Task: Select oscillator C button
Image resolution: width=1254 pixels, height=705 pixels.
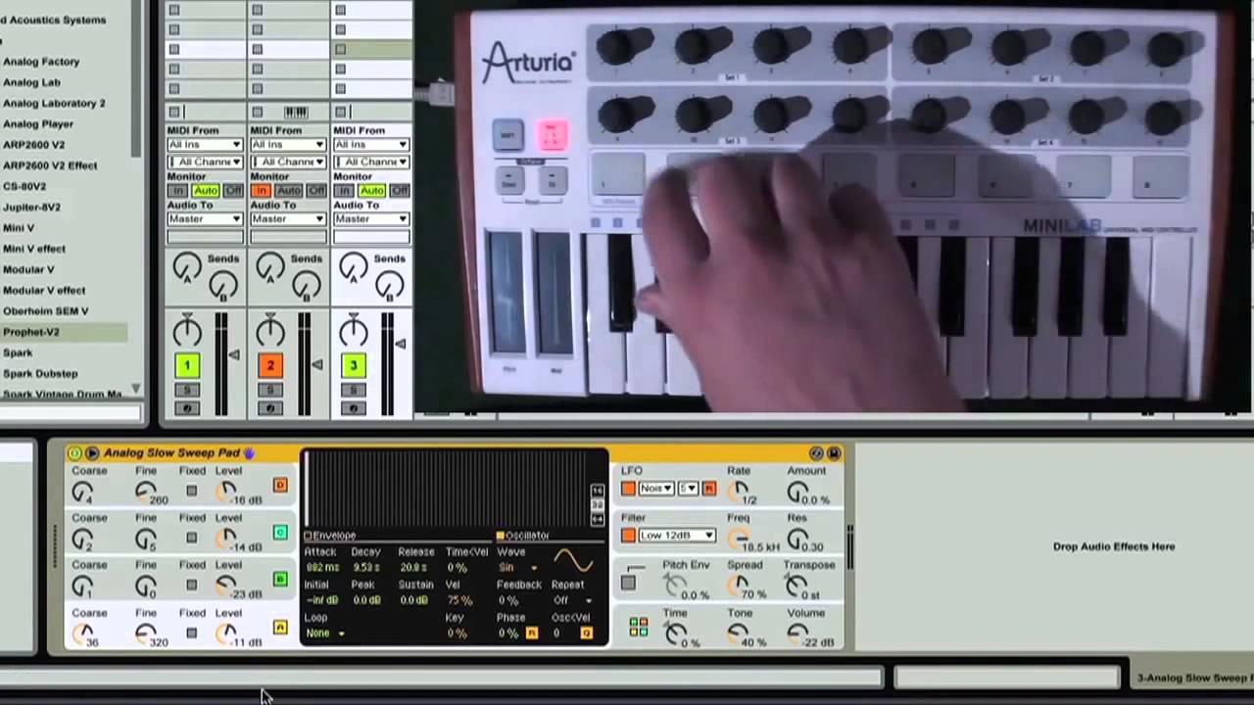Action: pyautogui.click(x=280, y=533)
